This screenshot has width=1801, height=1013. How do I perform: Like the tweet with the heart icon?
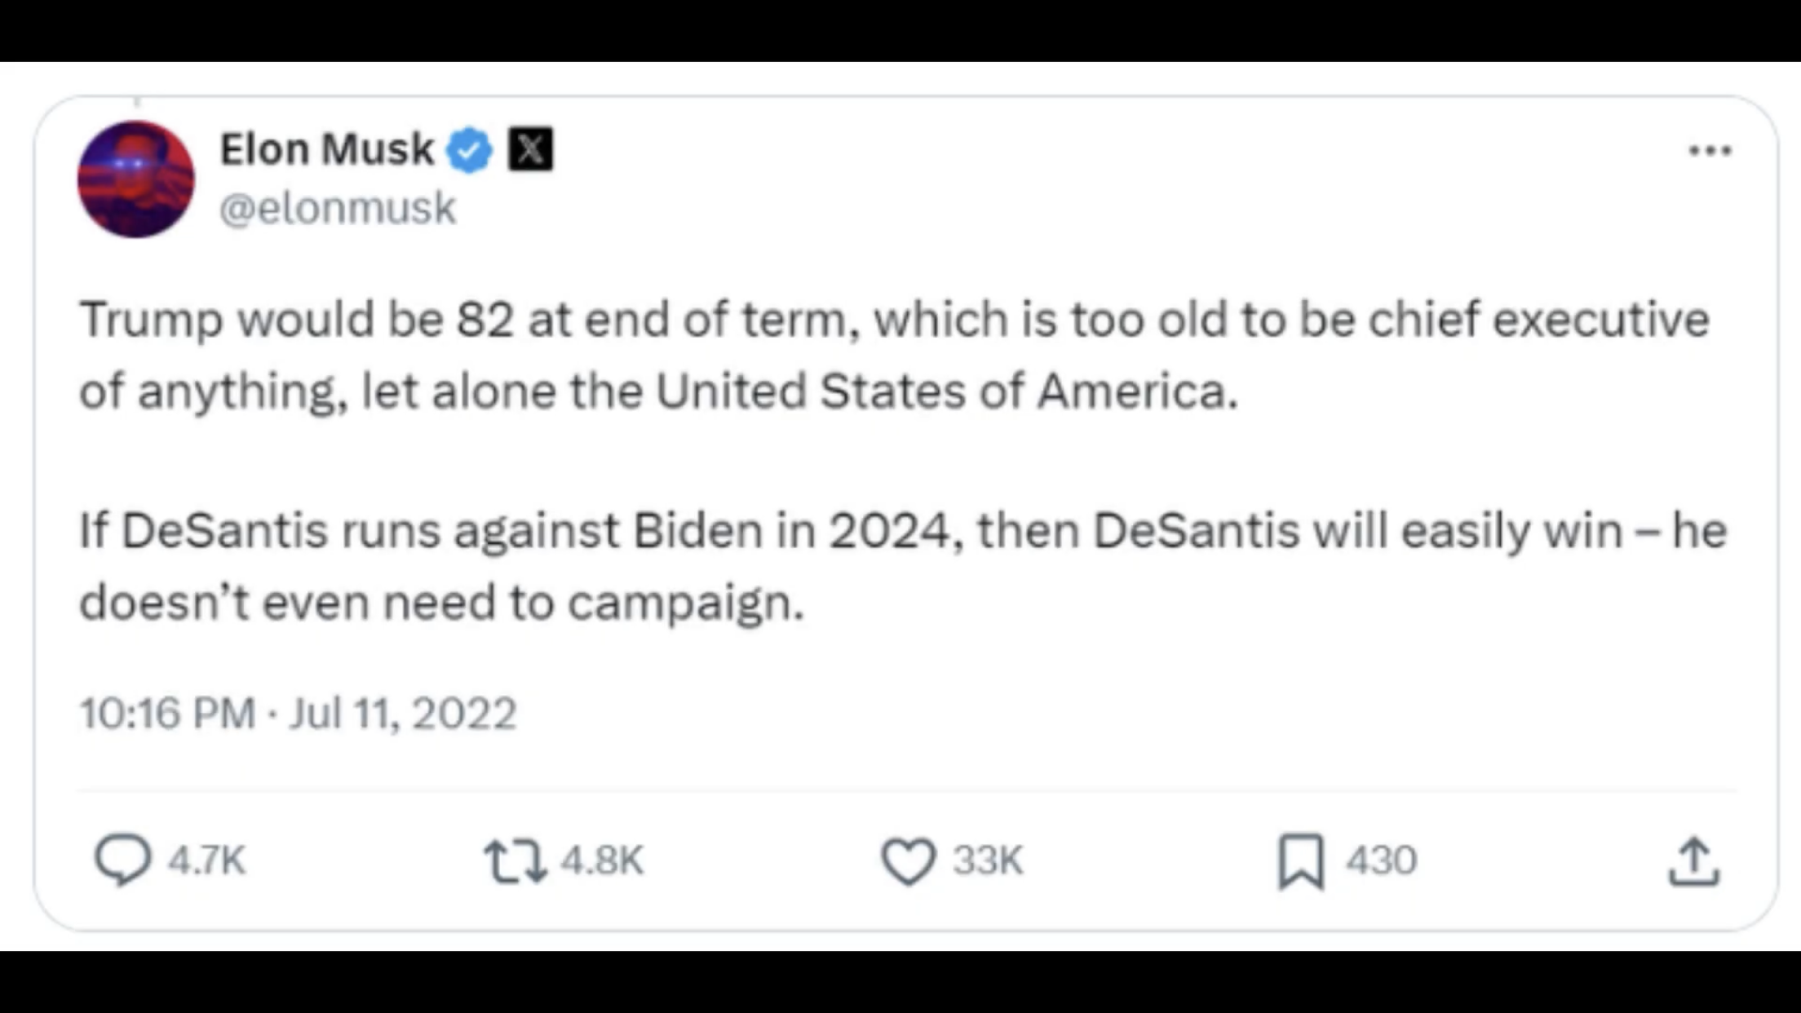(908, 861)
